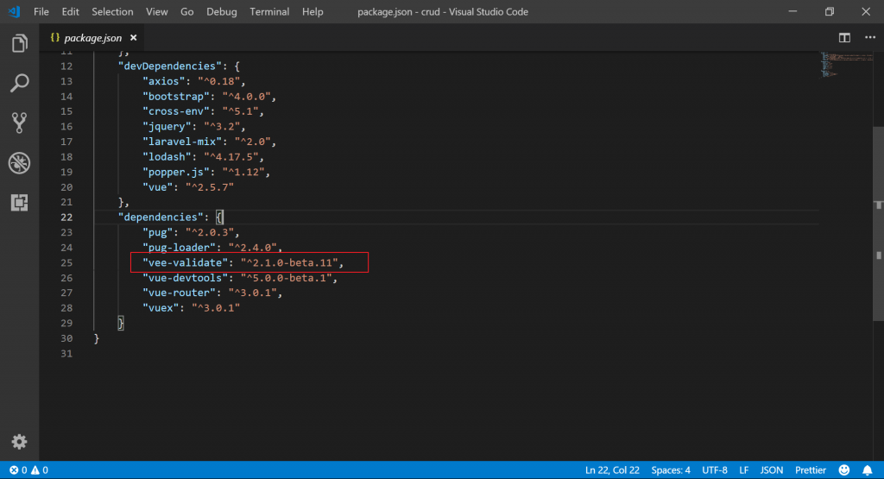Click the "pug" entry on line 23

coord(191,232)
